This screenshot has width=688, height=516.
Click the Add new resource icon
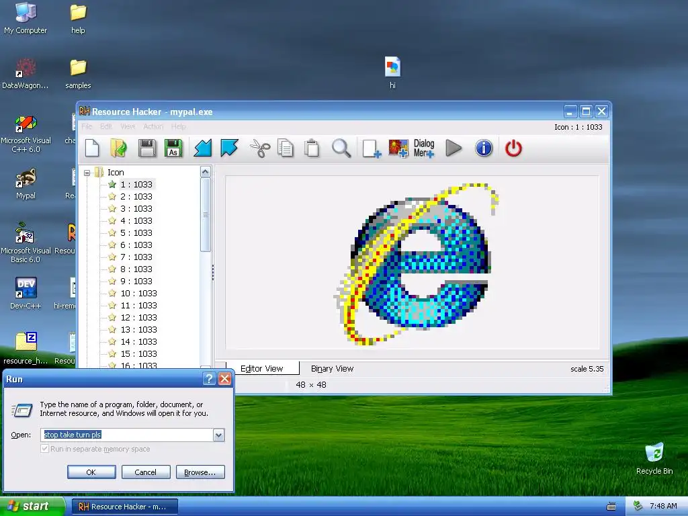pos(371,148)
